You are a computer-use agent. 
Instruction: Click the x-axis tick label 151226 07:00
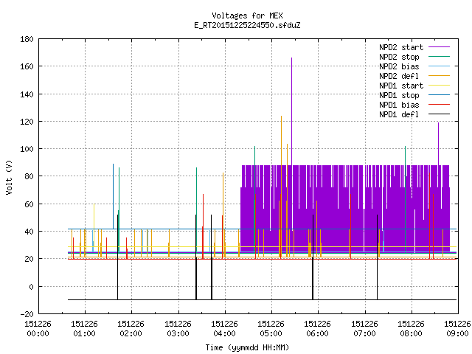pyautogui.click(x=364, y=329)
